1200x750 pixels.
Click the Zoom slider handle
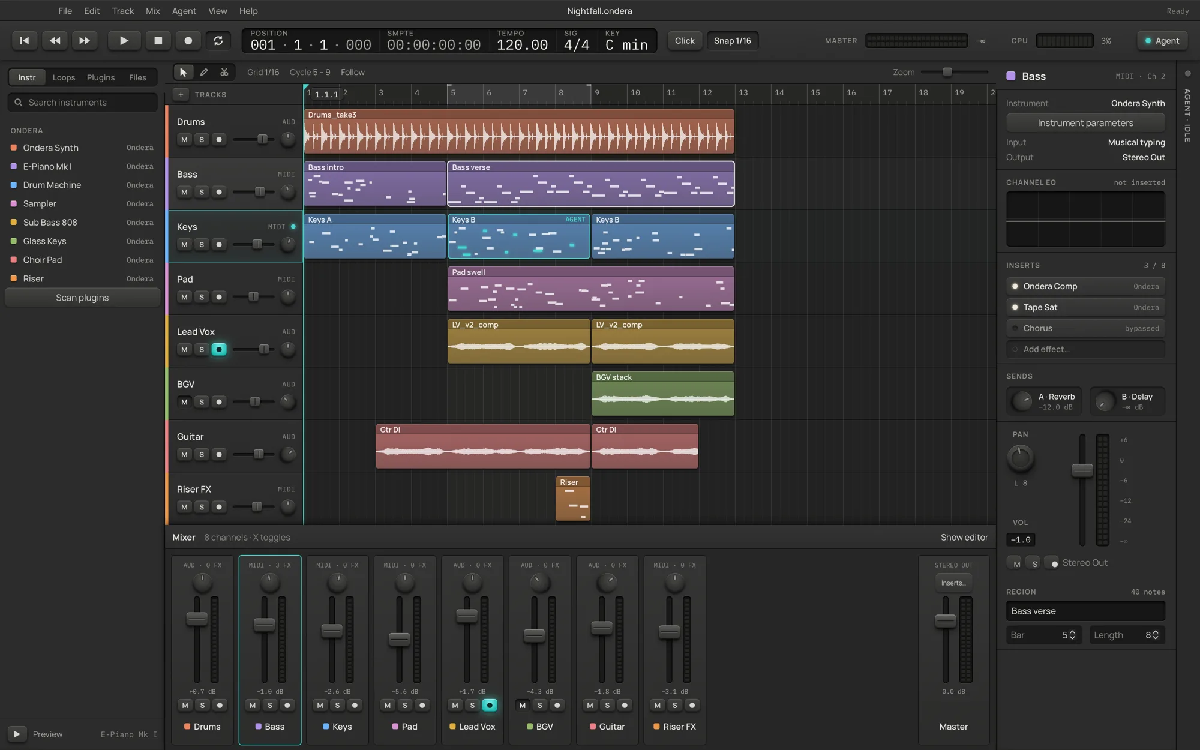[947, 72]
